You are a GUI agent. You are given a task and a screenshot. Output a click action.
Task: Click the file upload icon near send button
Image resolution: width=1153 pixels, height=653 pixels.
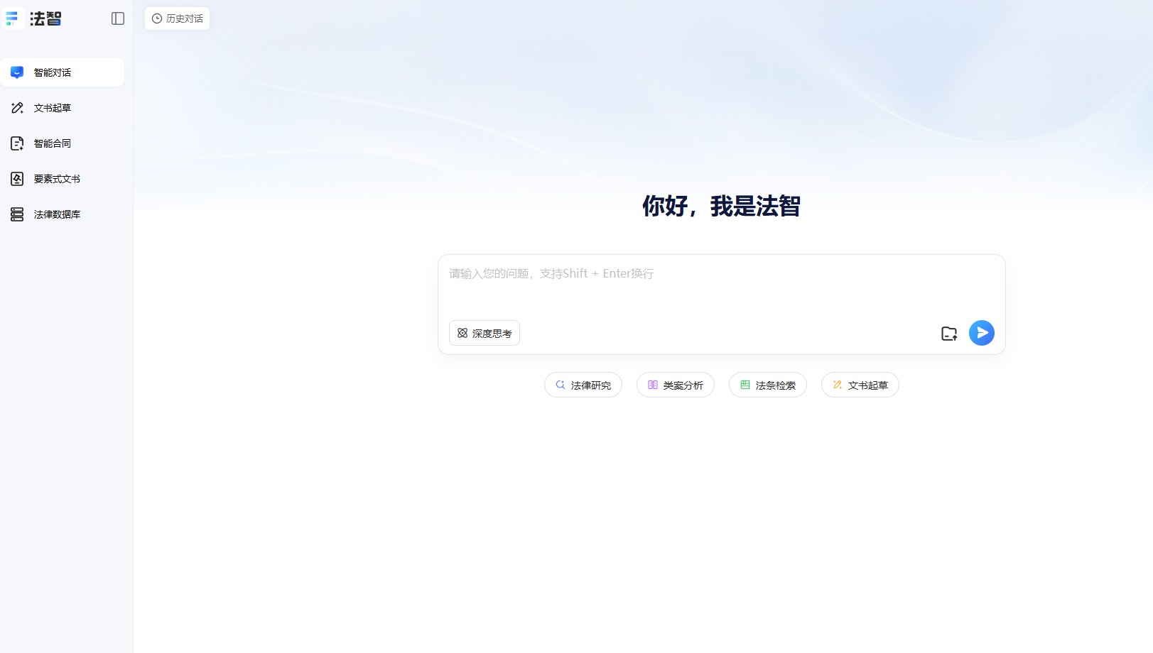[949, 332]
